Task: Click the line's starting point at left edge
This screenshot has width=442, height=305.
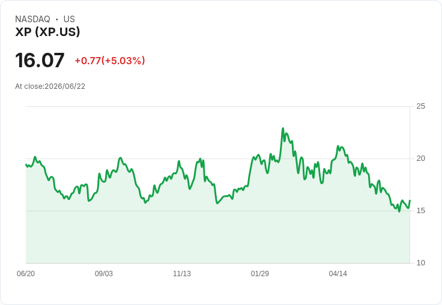Action: tap(26, 165)
